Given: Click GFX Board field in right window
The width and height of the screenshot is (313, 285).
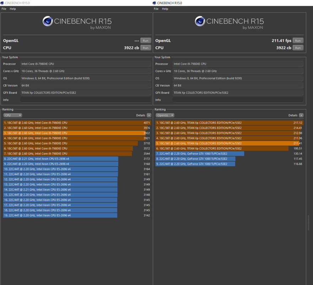Looking at the screenshot, I should point(238,93).
